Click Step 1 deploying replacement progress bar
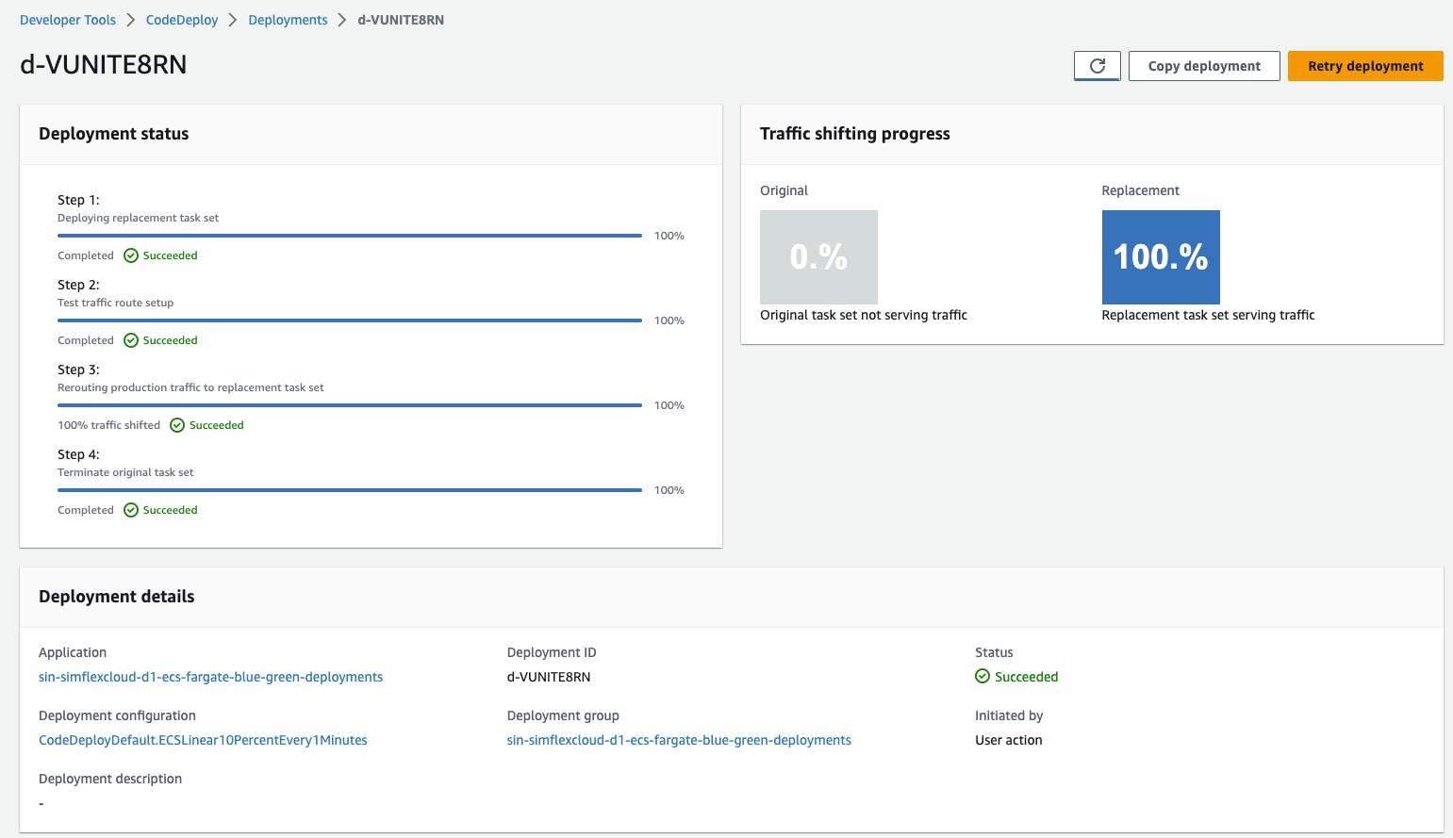Viewport: 1453px width, 838px height. coord(350,236)
